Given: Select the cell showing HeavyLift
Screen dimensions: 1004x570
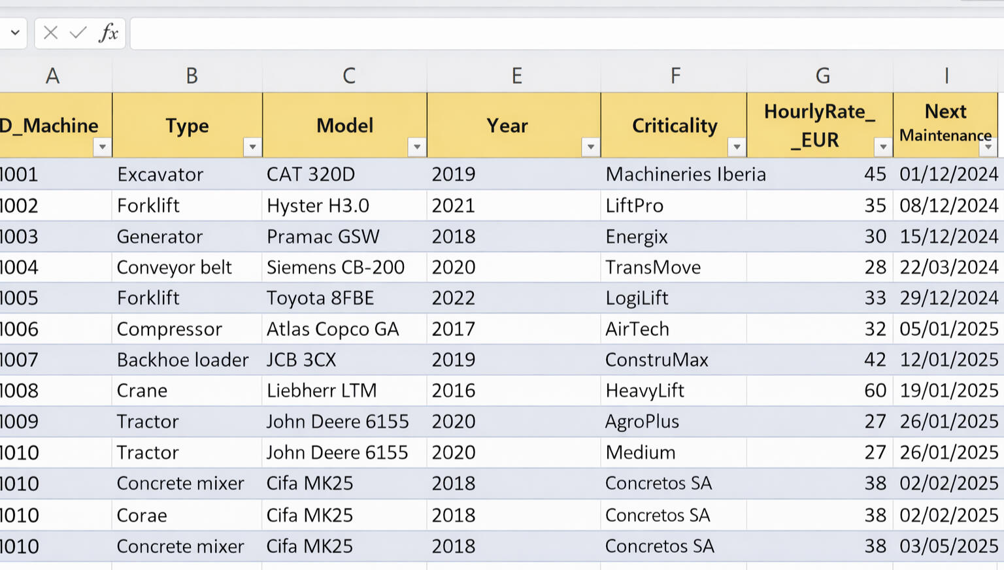Looking at the screenshot, I should (673, 390).
